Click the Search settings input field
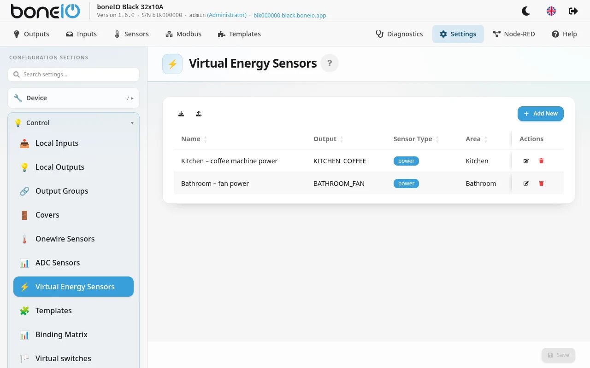 (x=73, y=75)
